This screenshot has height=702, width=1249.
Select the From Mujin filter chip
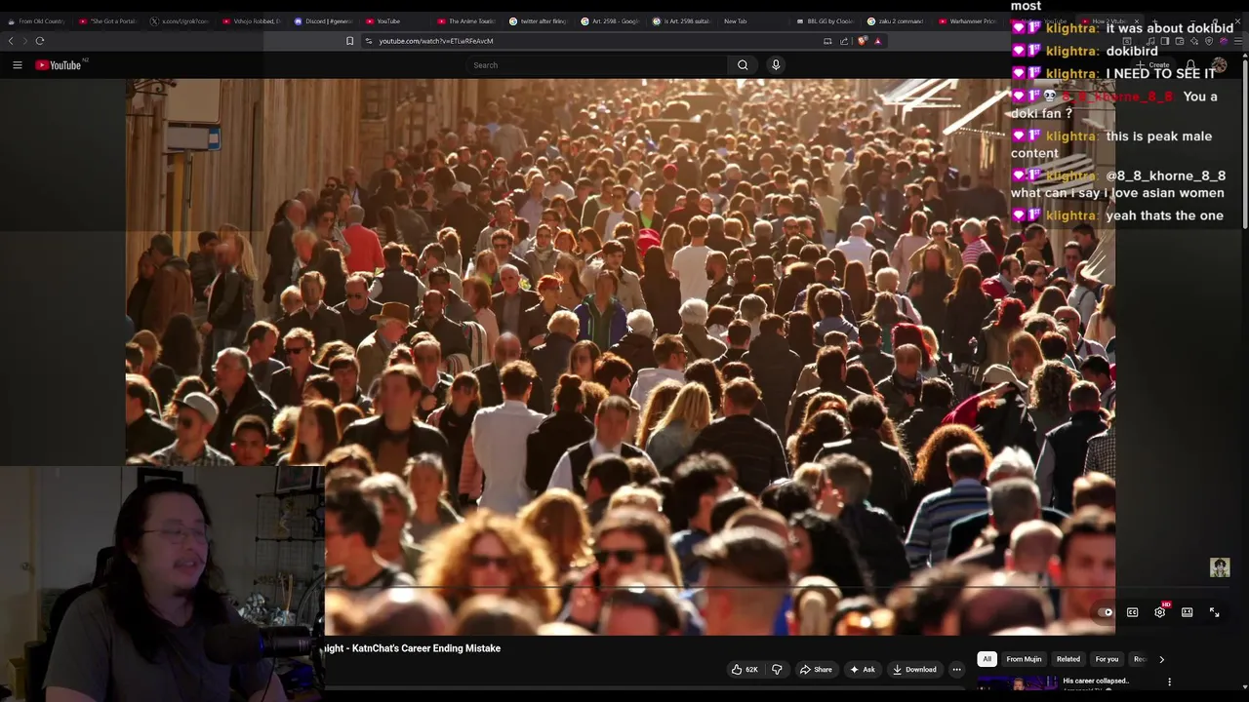1024,659
